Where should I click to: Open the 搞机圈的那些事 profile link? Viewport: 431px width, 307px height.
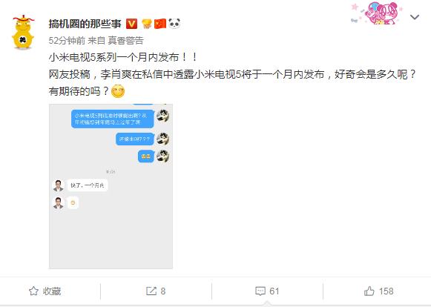85,24
